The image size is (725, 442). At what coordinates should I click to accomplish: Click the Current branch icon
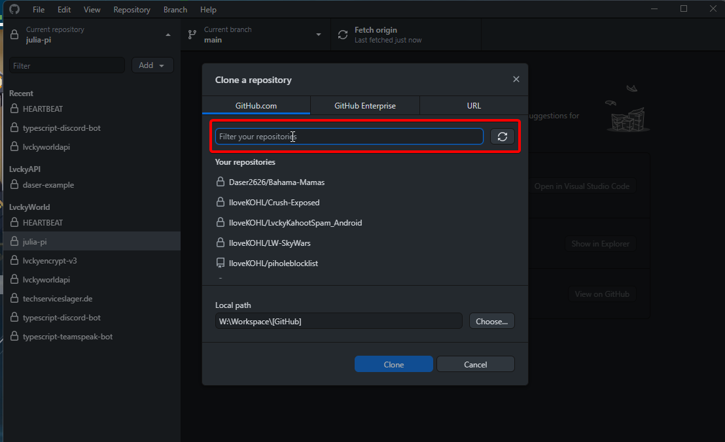pyautogui.click(x=192, y=35)
